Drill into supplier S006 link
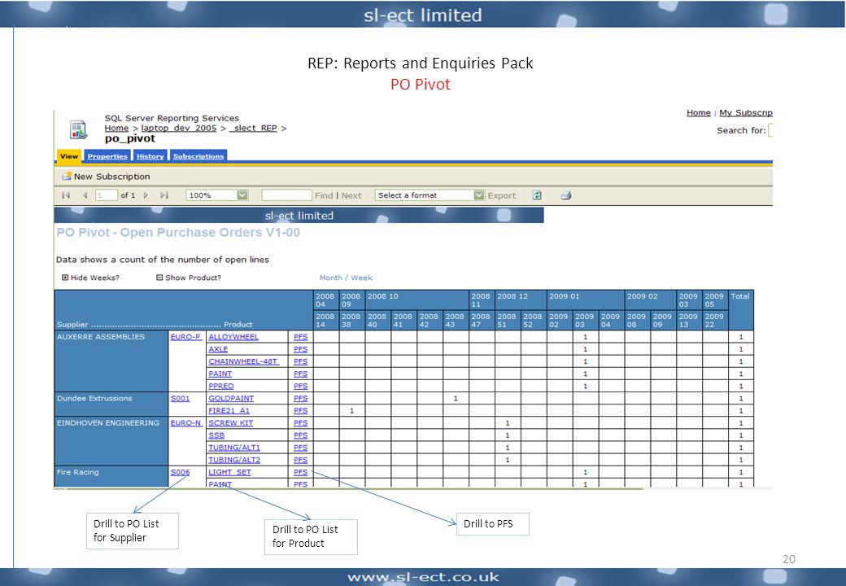Viewport: 846px width, 586px height. coord(181,472)
